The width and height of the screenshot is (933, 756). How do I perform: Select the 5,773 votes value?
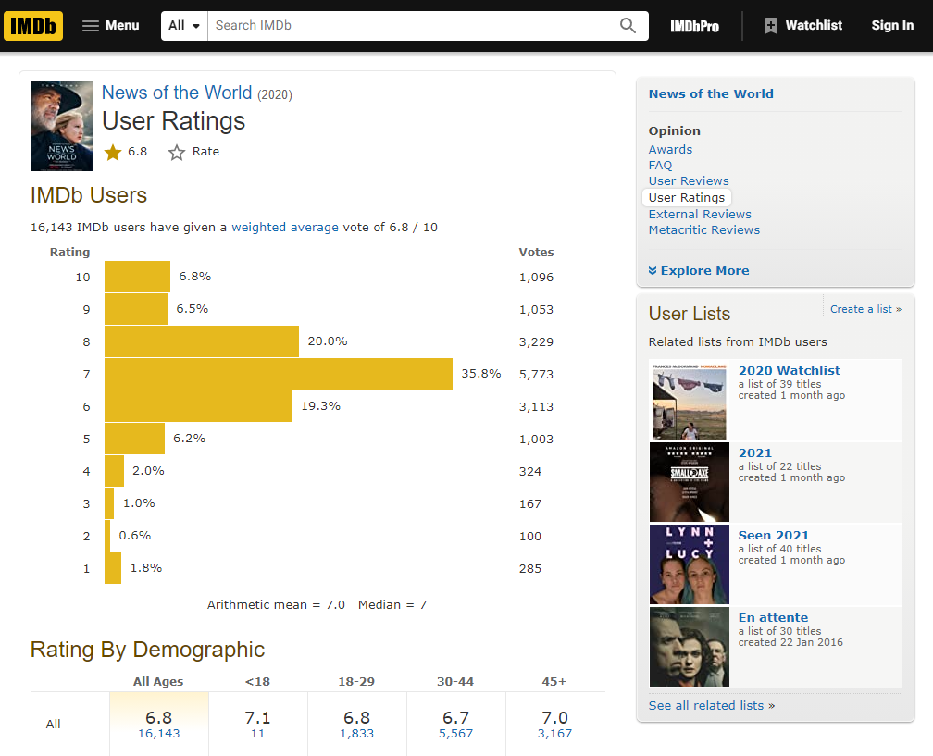(x=536, y=374)
